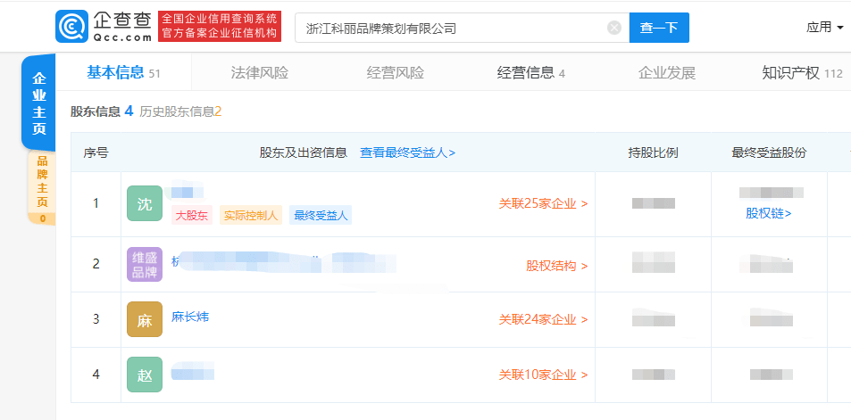This screenshot has width=851, height=420.
Task: Click the 赵 shareholder avatar
Action: tap(145, 375)
